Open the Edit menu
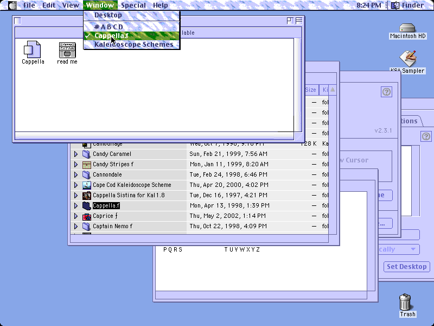This screenshot has height=326, width=434. pyautogui.click(x=49, y=5)
